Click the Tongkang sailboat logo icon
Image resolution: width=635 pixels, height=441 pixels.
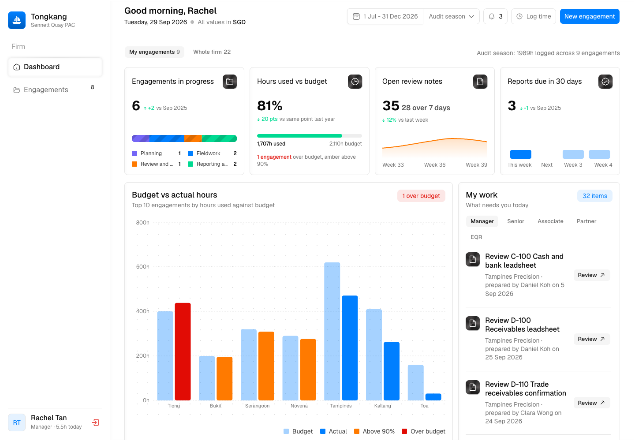tap(17, 20)
